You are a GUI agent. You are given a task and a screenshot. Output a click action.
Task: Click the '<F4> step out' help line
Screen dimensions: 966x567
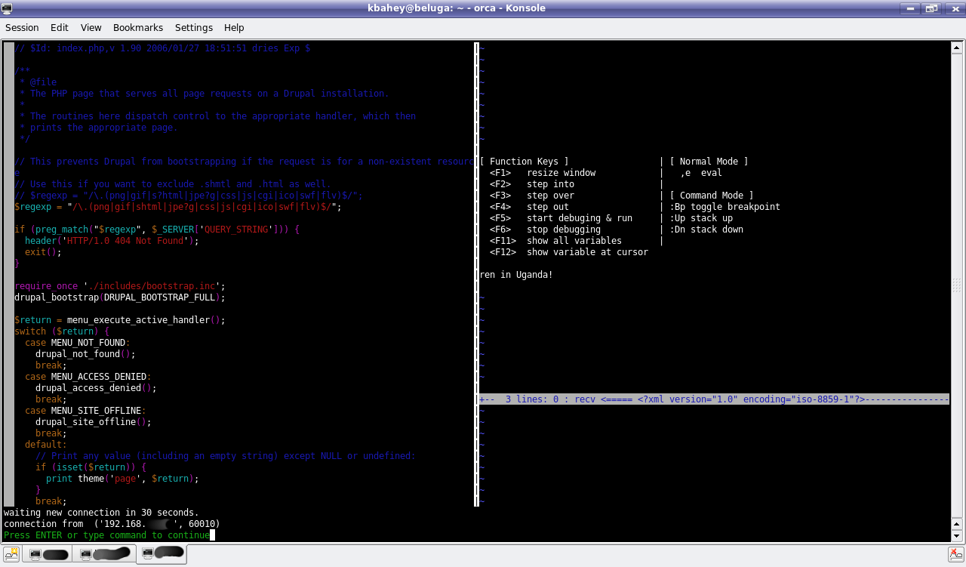[530, 207]
